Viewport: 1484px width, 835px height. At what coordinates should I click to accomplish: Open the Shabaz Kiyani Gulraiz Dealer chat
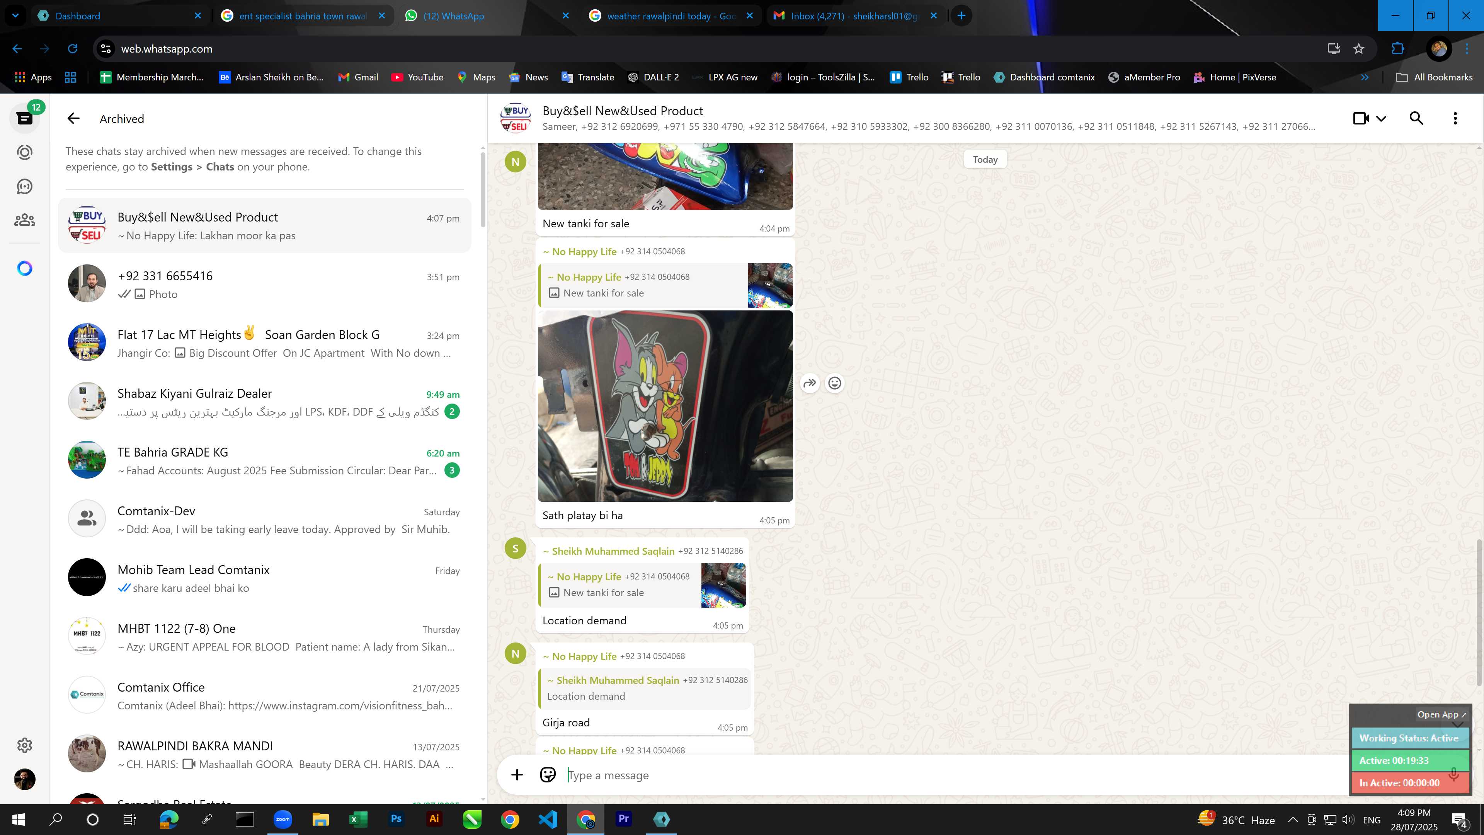tap(264, 402)
